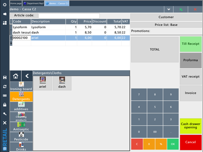The image size is (203, 152).
Task: Tap keypad digit 5
Action: click(x=155, y=107)
